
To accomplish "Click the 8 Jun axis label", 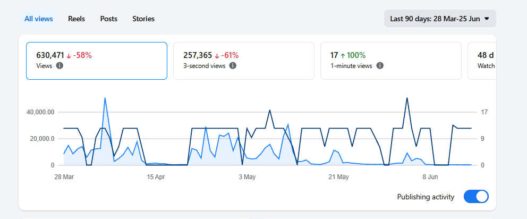I will pyautogui.click(x=430, y=178).
